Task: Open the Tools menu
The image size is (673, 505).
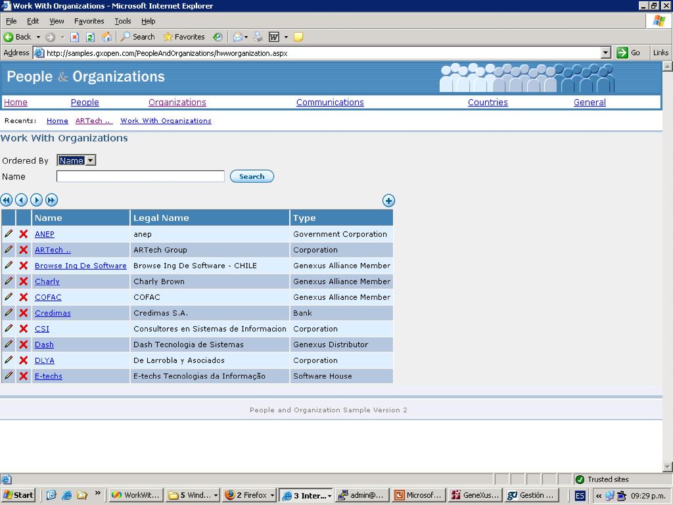Action: point(123,21)
